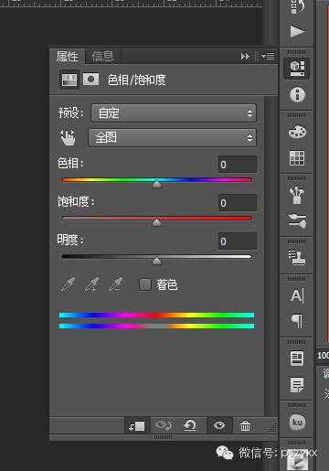Switch to the 属性 tab
This screenshot has width=329, height=471.
67,57
